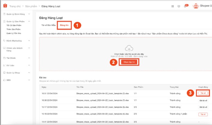This screenshot has height=125, width=212.
Task: Click the Kênh Marketing tag icon
Action: pyautogui.click(x=4, y=41)
